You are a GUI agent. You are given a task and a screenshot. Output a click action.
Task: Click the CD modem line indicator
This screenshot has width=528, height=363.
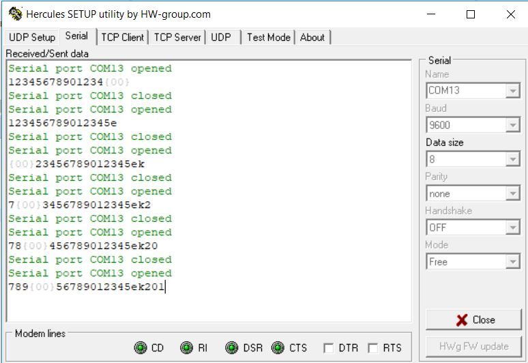pos(141,347)
